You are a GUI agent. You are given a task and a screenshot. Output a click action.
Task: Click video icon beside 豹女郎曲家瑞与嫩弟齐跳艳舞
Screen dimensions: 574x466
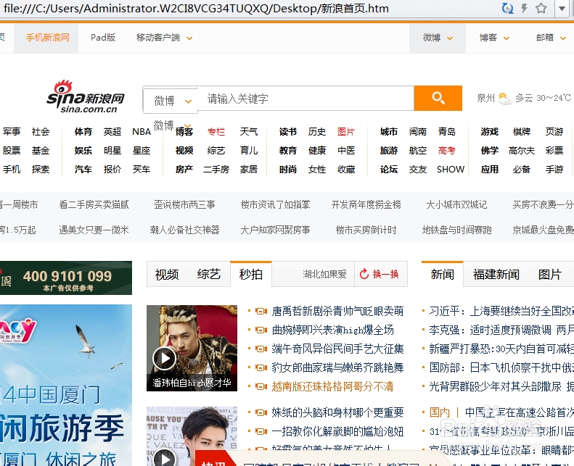pos(261,367)
